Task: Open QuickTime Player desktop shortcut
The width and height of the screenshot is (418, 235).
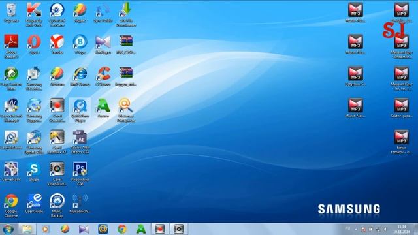Action: click(80, 110)
